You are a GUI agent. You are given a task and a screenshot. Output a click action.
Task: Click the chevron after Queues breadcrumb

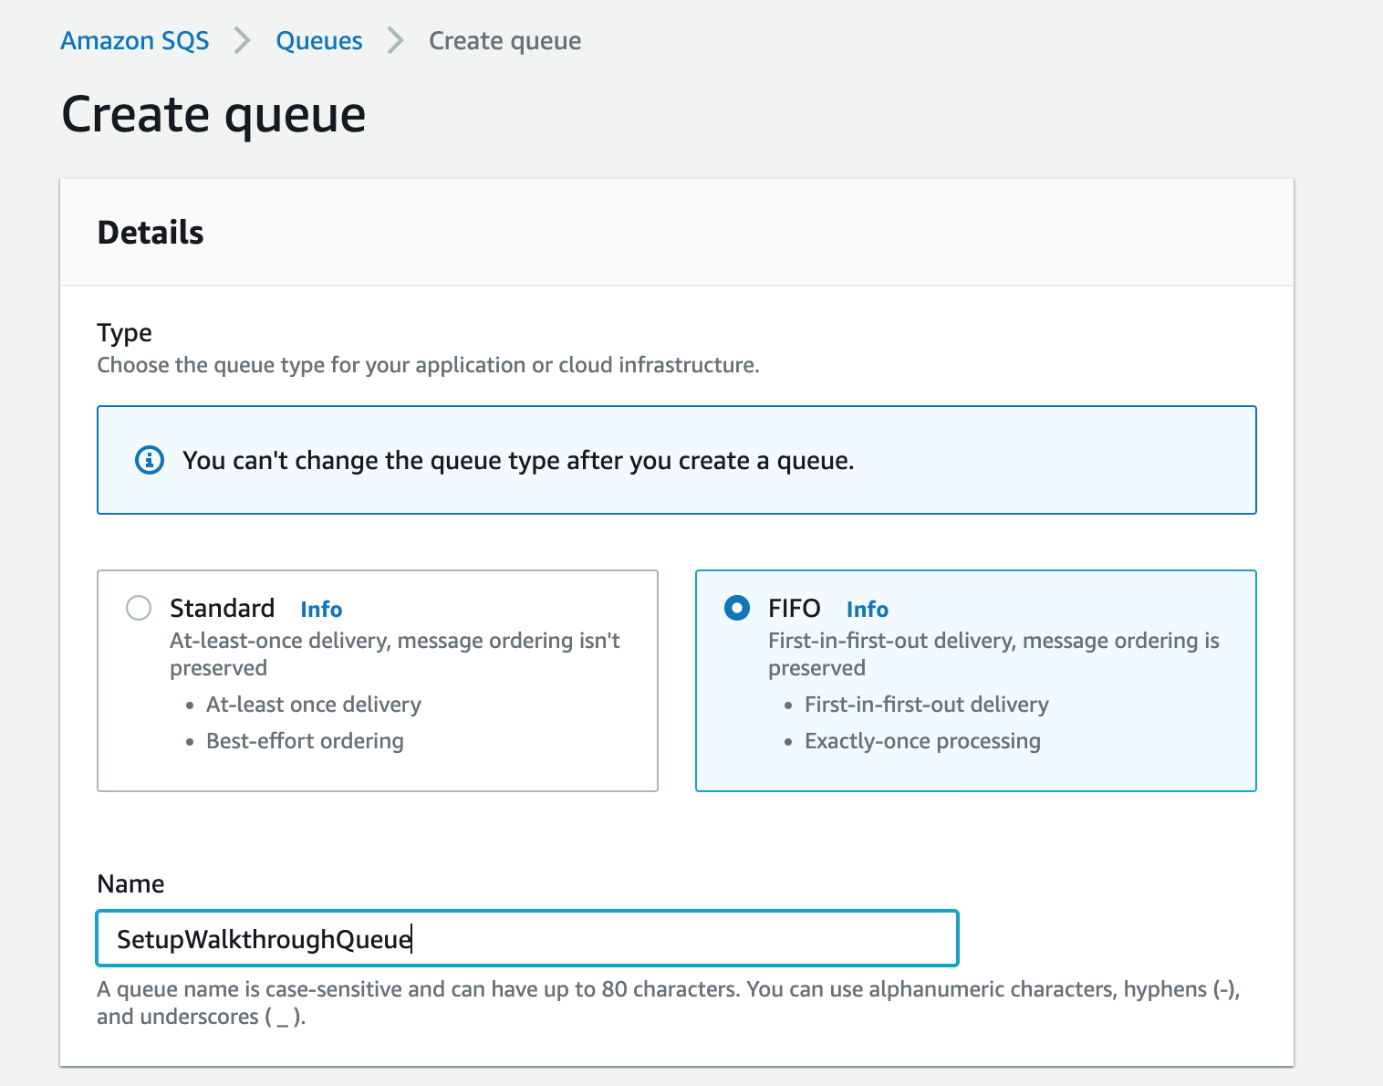(395, 41)
